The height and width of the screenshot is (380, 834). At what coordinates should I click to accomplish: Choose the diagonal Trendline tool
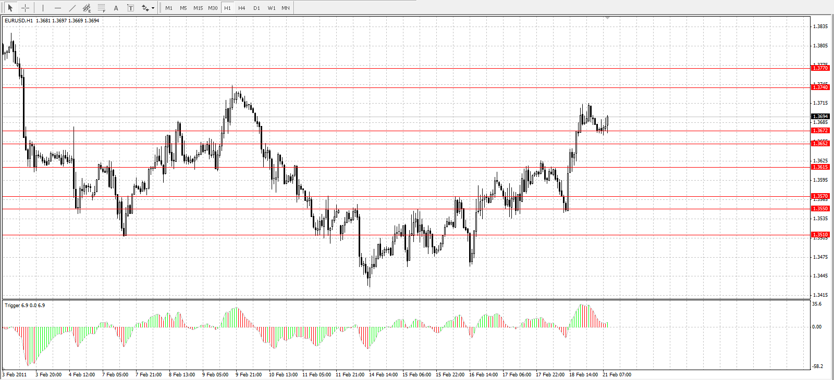click(72, 8)
